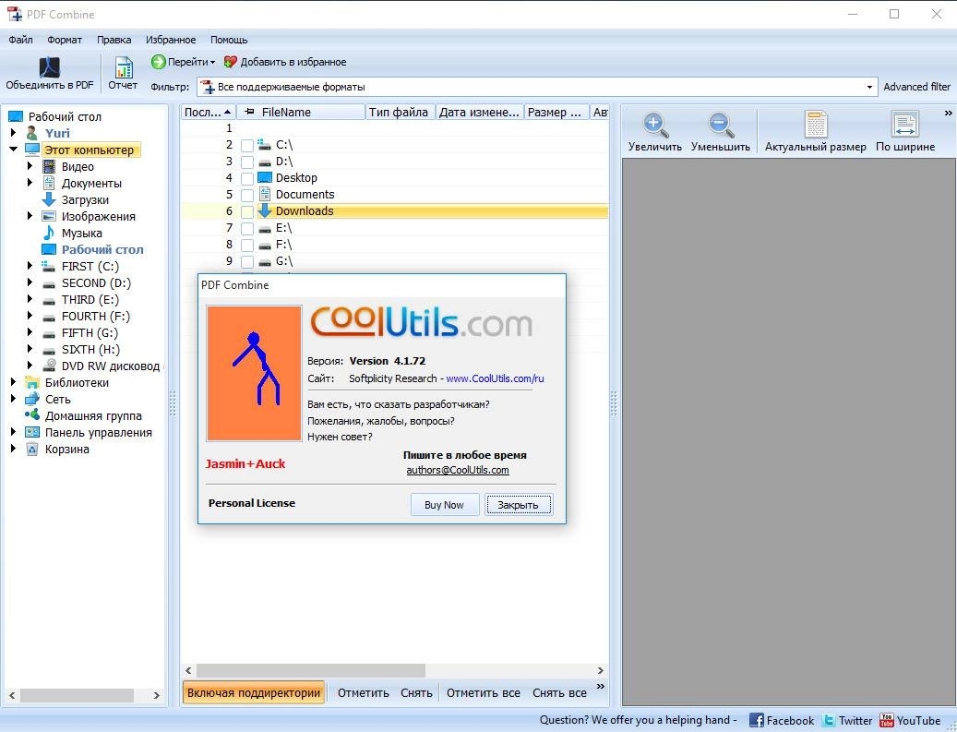Viewport: 957px width, 732px height.
Task: Click Добавить в избранное heart icon
Action: coord(230,62)
